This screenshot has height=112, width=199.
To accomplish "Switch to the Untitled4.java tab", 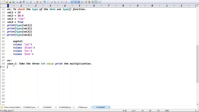I will (66, 107).
